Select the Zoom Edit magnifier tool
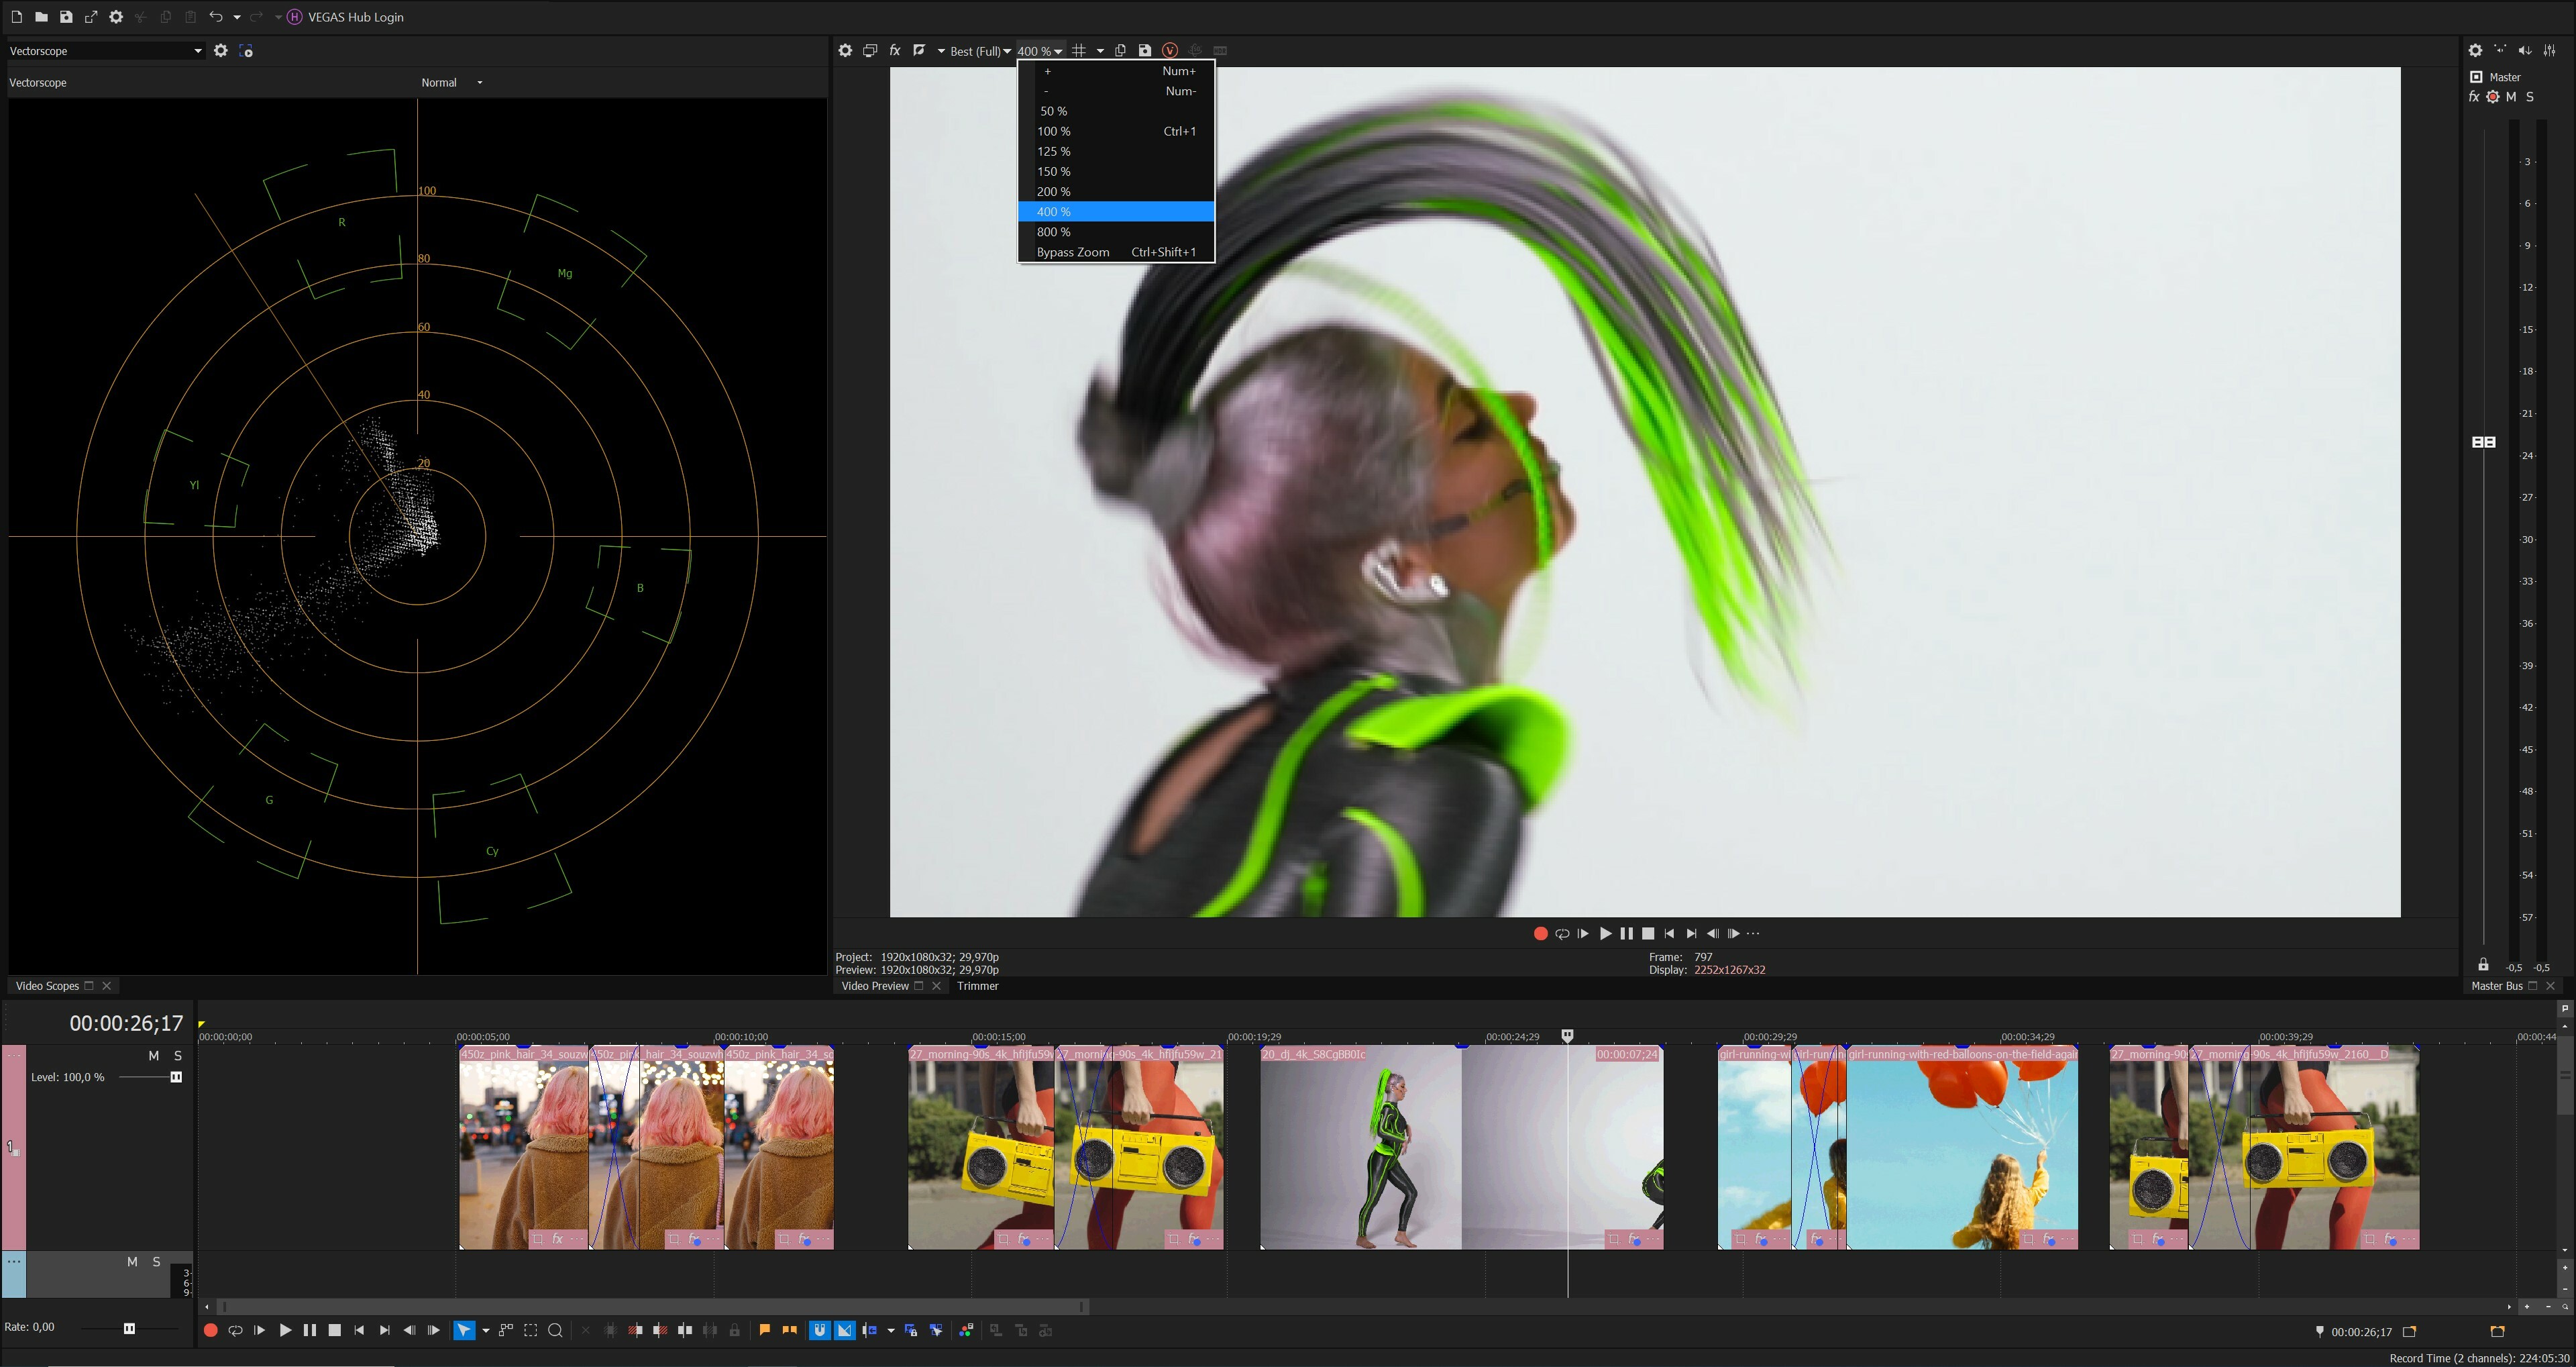The image size is (2576, 1367). coord(555,1330)
